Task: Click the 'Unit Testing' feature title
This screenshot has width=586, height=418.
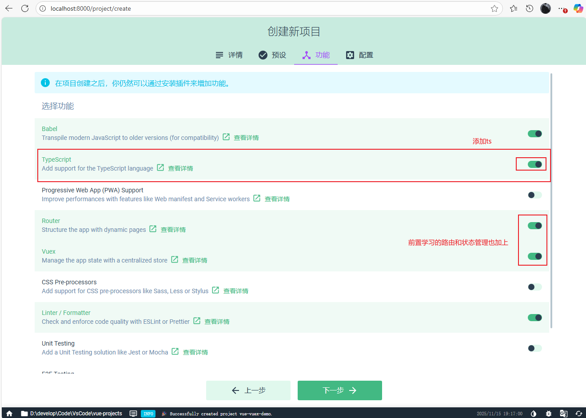Action: [x=58, y=343]
